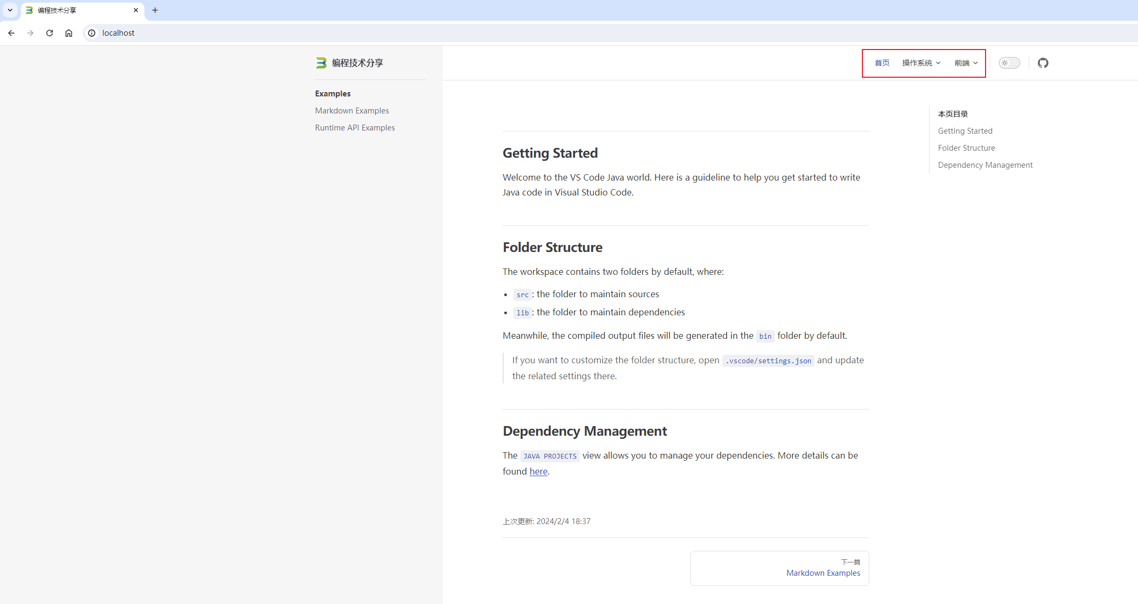Jump to Dependency Management in the outline
Viewport: 1138px width, 604px height.
pyautogui.click(x=984, y=165)
